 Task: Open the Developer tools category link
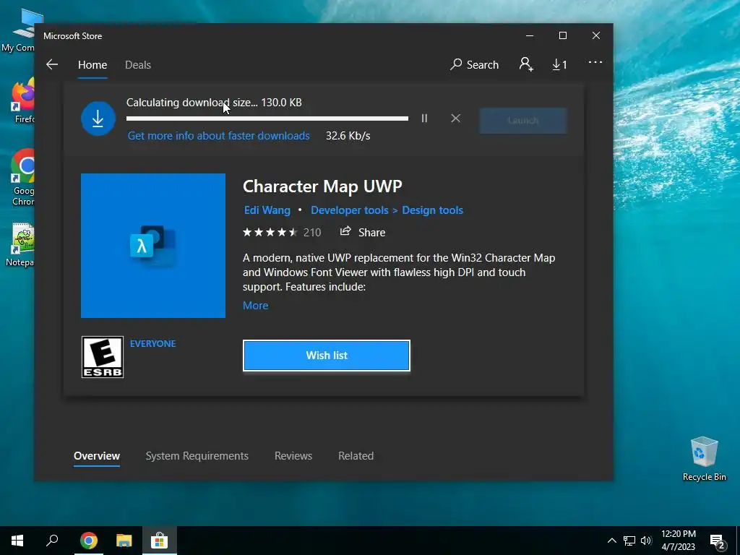(x=350, y=210)
